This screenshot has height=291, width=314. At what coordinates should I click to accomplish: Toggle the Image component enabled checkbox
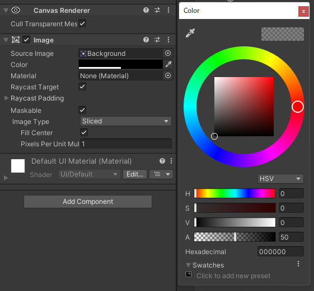[x=26, y=40]
